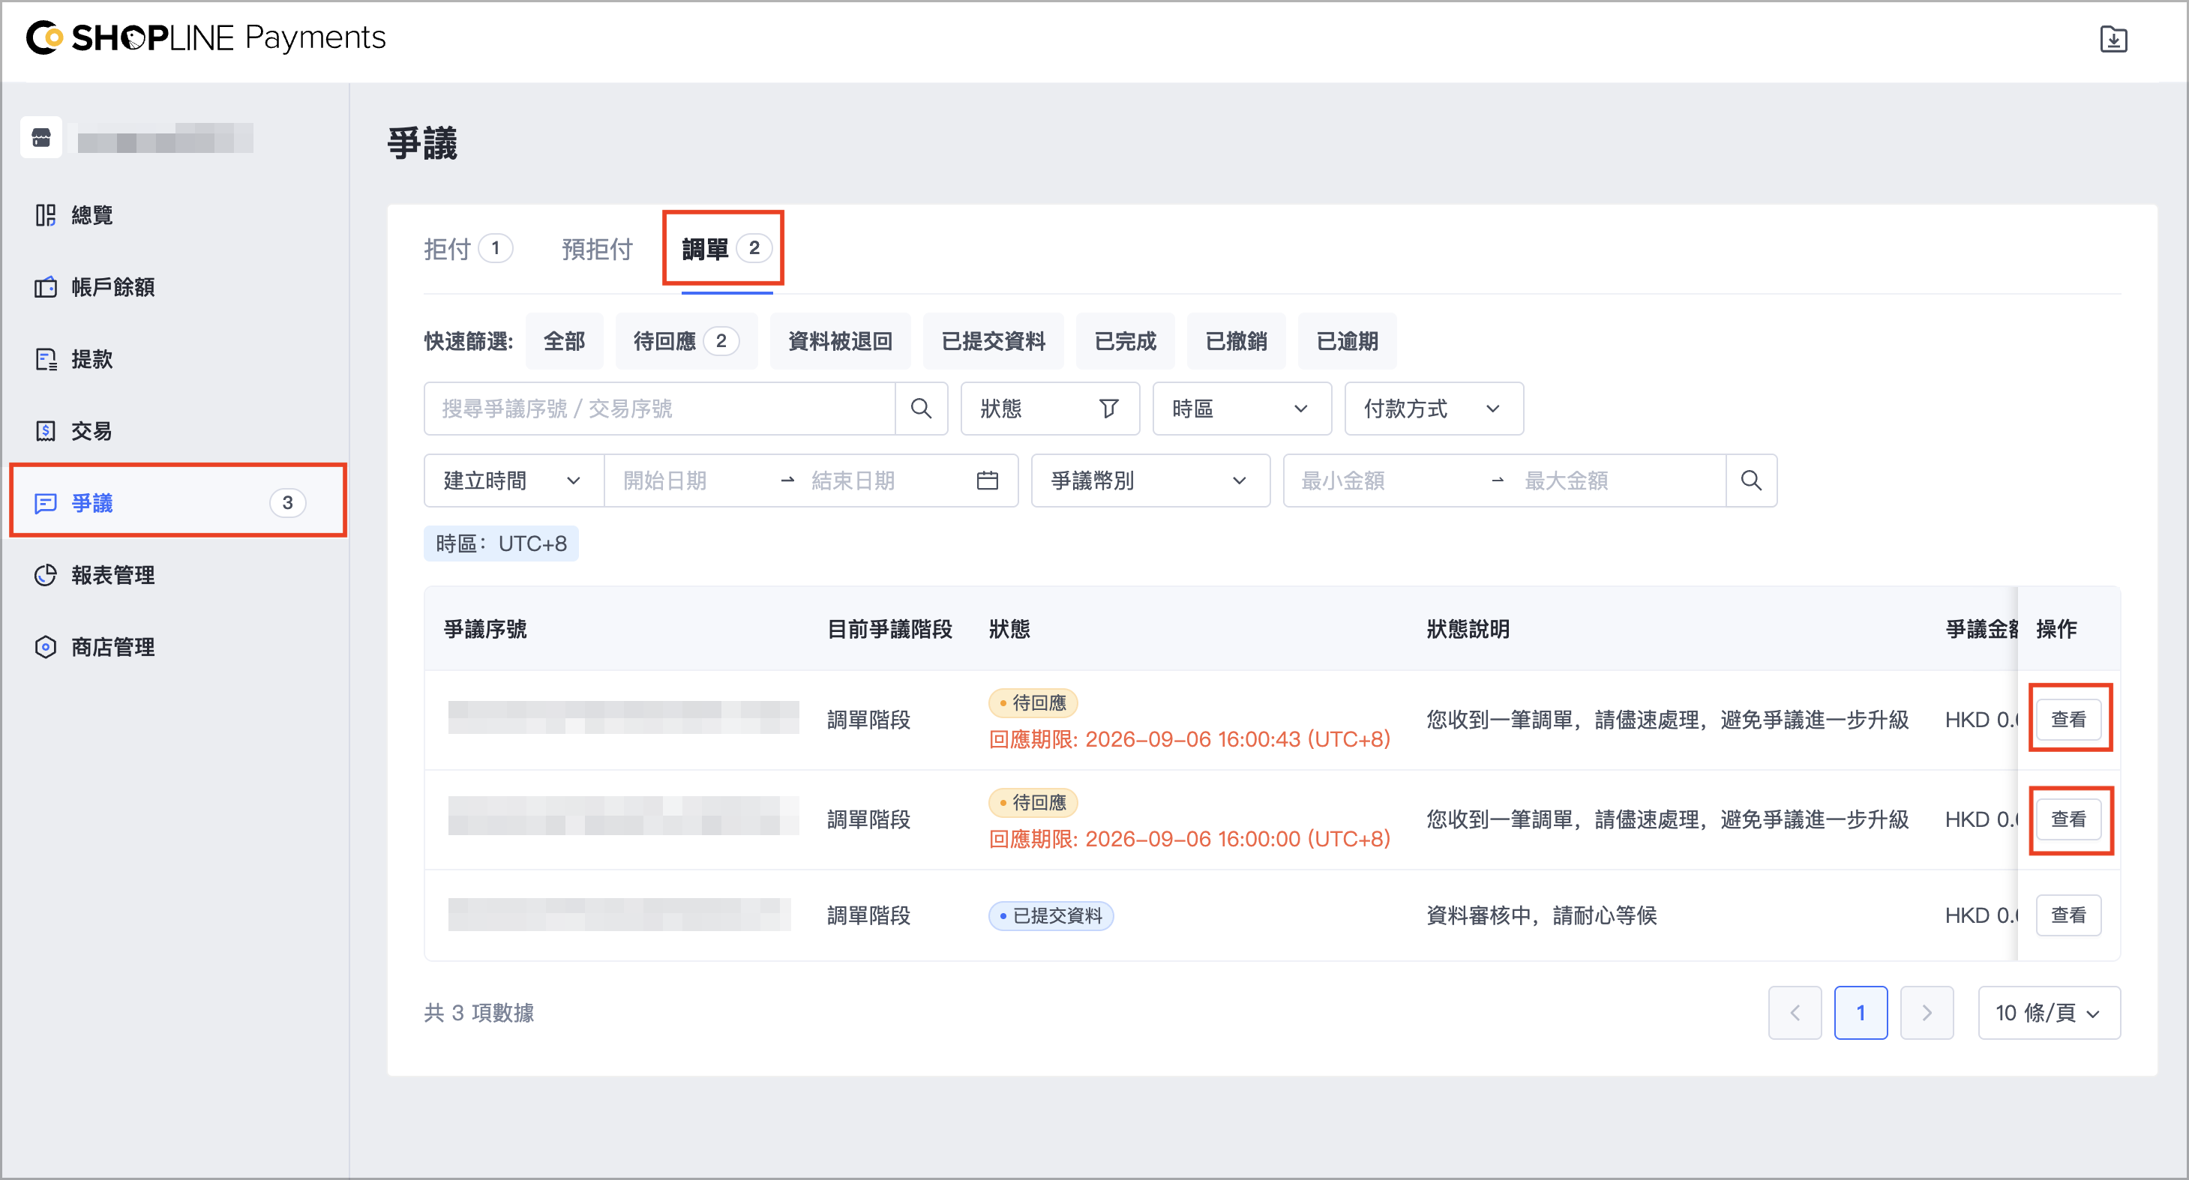2189x1180 pixels.
Task: Go to previous page arrow
Action: click(x=1795, y=1013)
